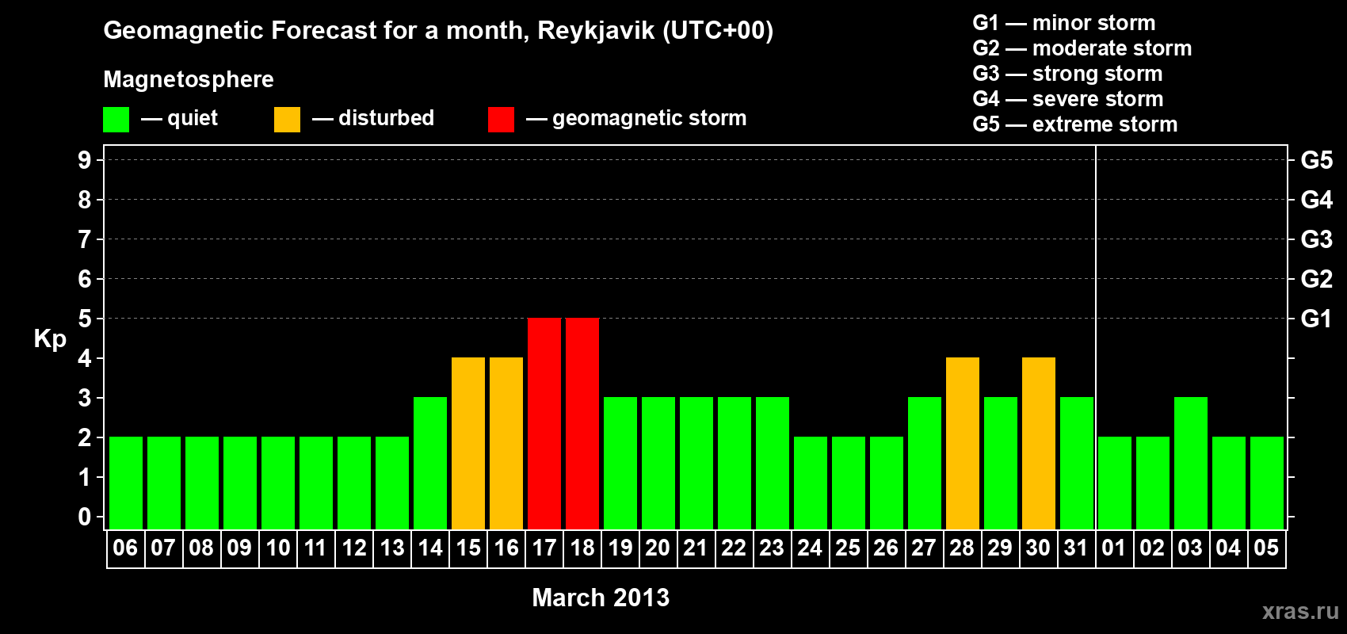The height and width of the screenshot is (634, 1347).
Task: Click 'G1 — minor storm' legend text
Action: click(x=1063, y=23)
